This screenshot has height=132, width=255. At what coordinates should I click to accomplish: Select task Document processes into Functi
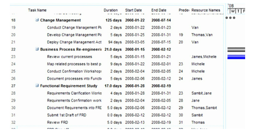point(74,79)
